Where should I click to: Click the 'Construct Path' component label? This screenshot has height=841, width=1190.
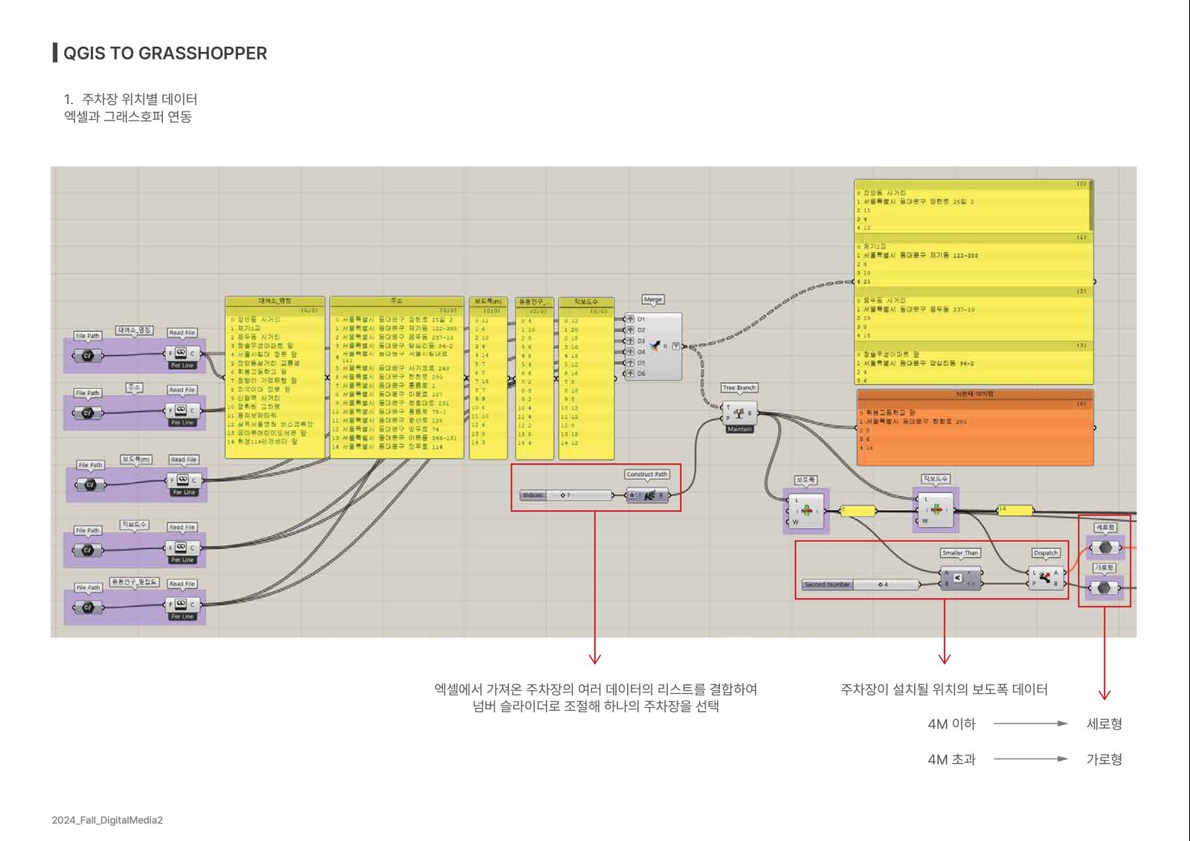(x=647, y=474)
